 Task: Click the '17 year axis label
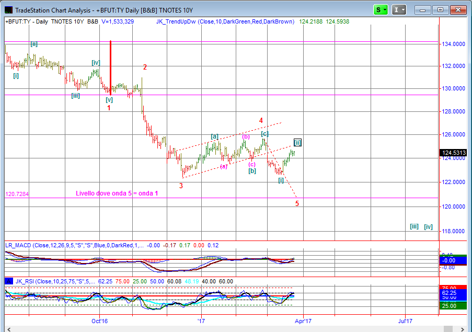(201, 321)
